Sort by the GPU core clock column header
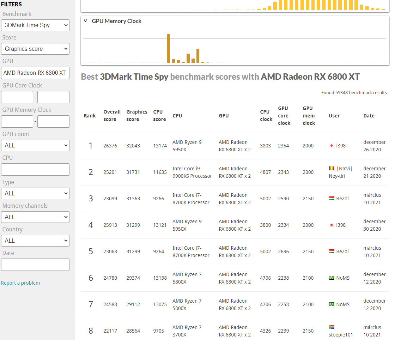The width and height of the screenshot is (395, 340). [x=284, y=116]
